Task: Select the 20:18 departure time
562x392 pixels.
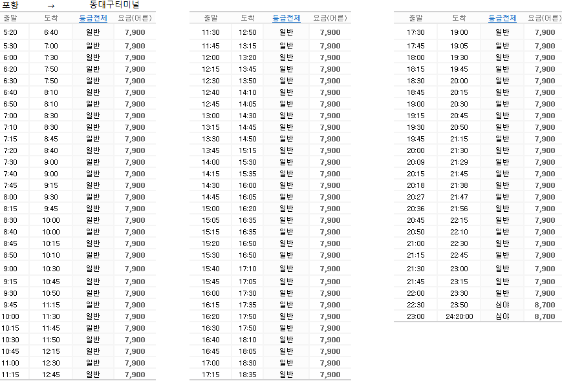Action: pos(415,185)
